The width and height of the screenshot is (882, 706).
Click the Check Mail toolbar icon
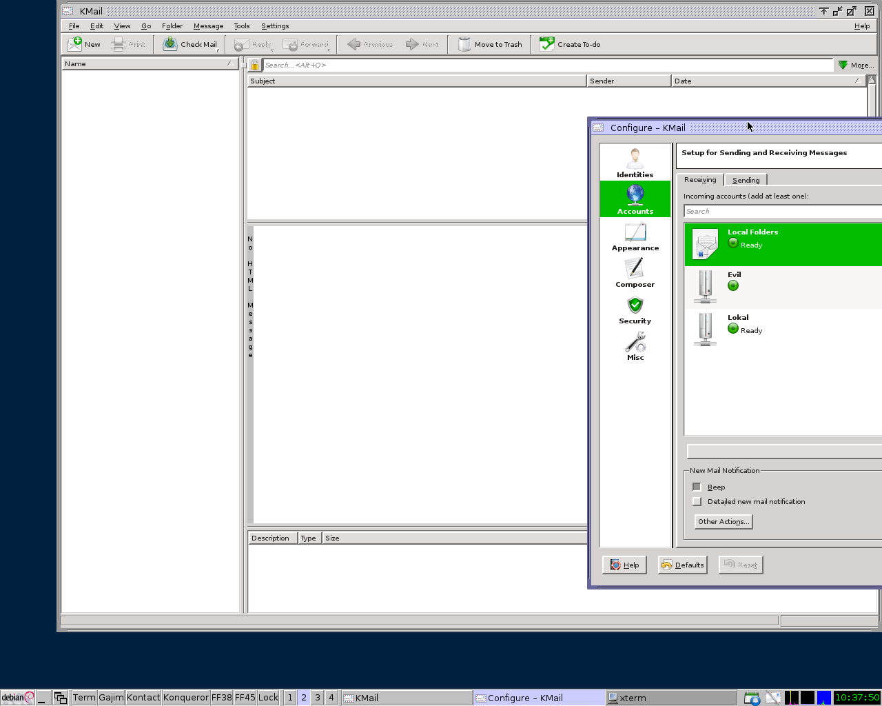point(170,44)
